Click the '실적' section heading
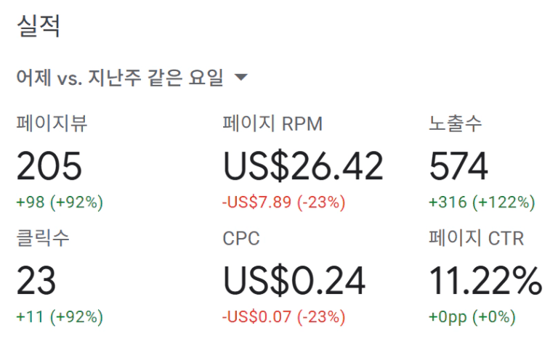 coord(38,27)
